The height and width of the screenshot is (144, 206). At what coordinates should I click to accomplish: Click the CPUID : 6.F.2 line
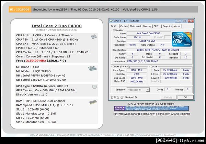point(38,48)
